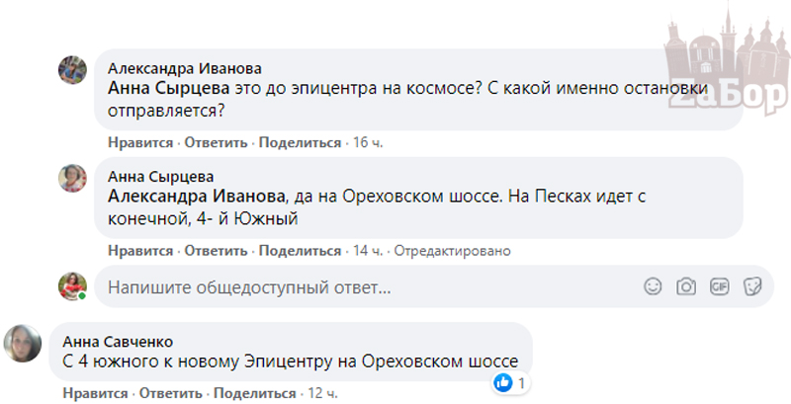Reply to Александра Иванова's comment
Viewport: 791px width, 404px height.
[x=215, y=143]
